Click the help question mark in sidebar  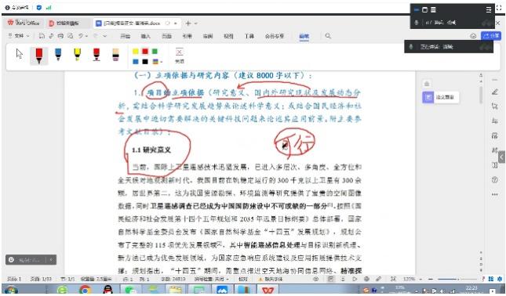pos(495,180)
